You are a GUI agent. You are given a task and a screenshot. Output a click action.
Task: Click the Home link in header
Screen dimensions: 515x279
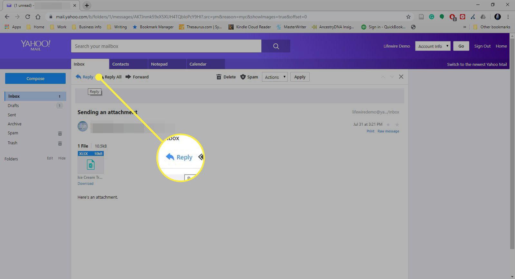click(501, 46)
